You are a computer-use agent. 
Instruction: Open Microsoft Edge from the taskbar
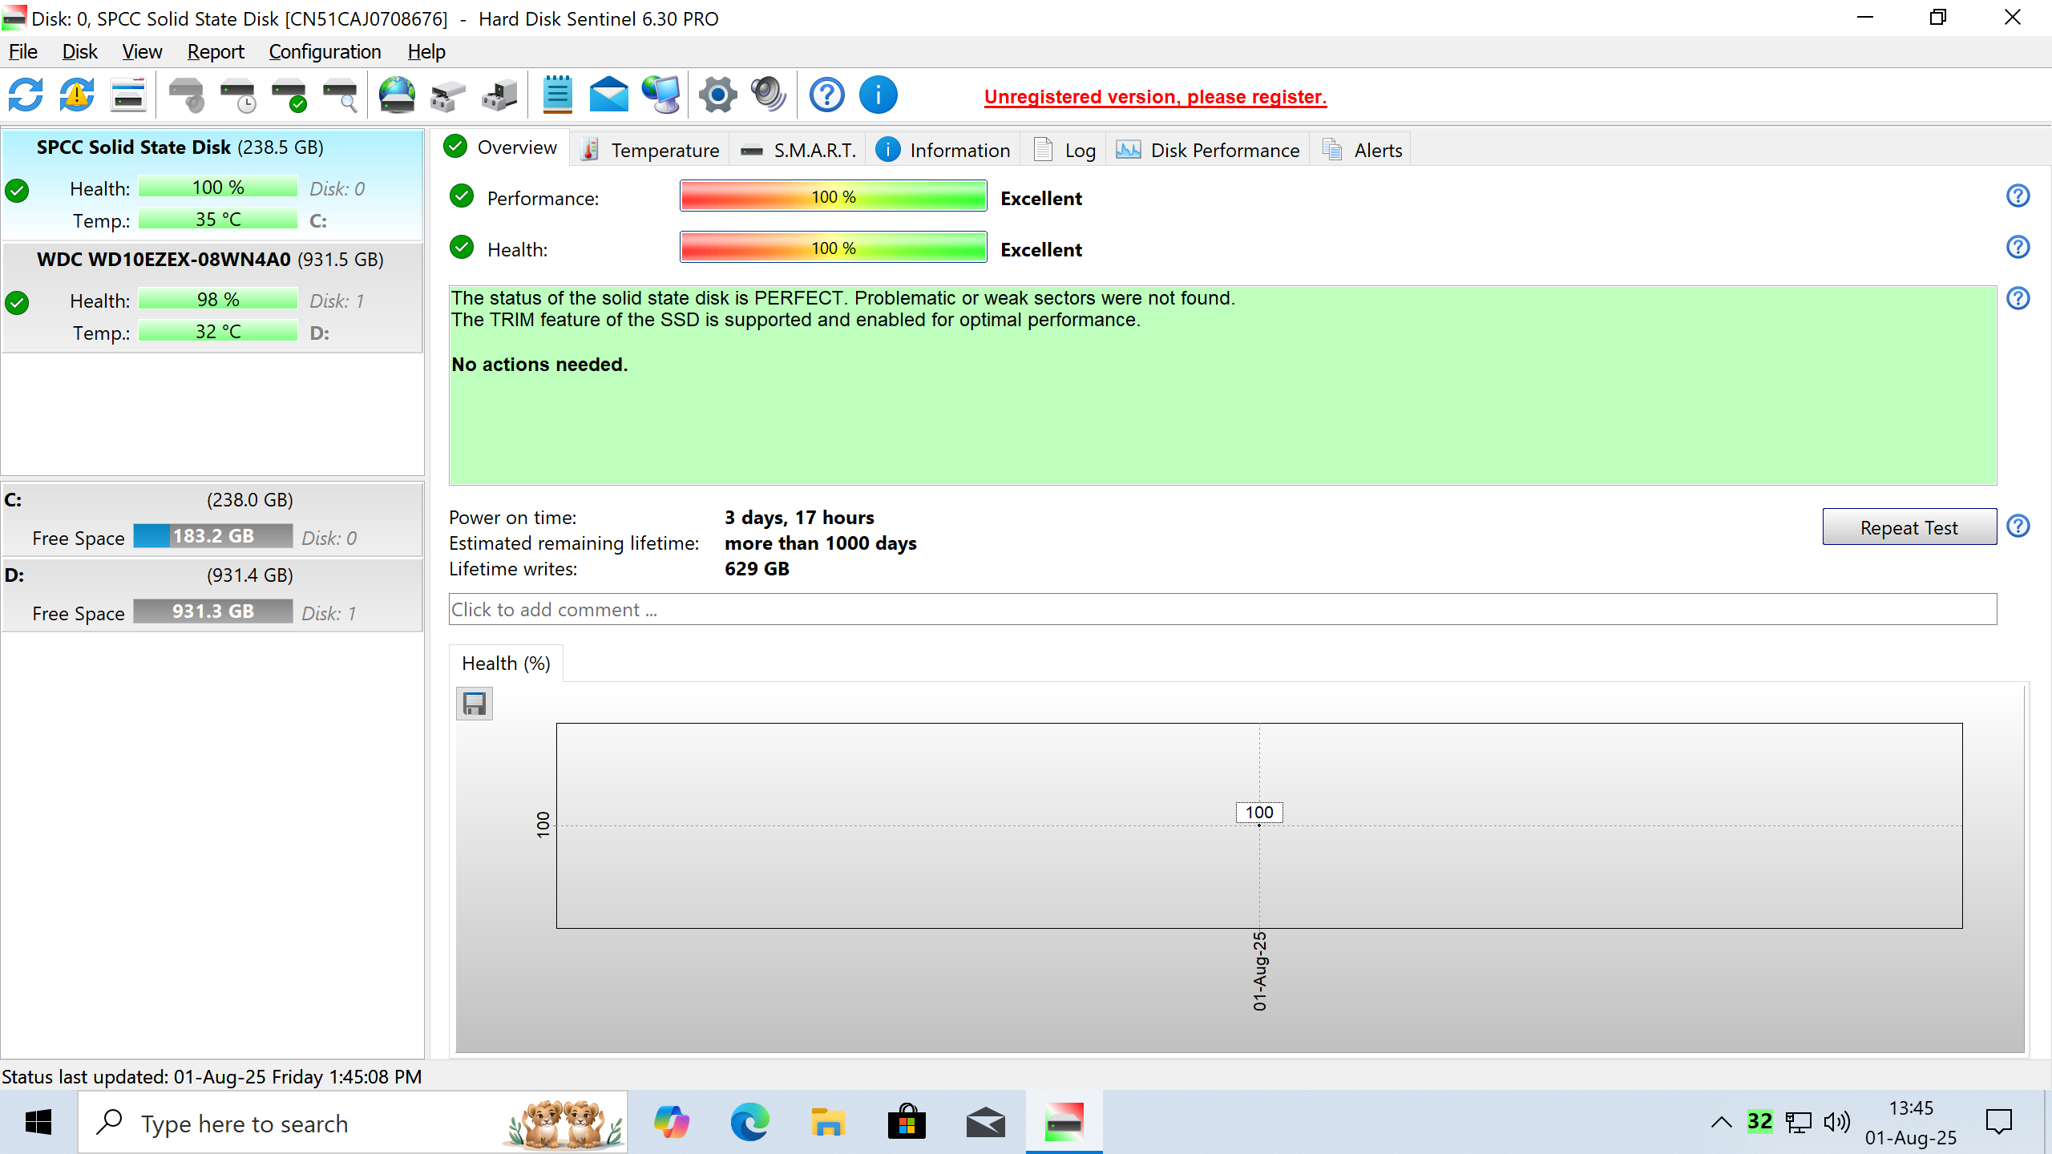749,1122
